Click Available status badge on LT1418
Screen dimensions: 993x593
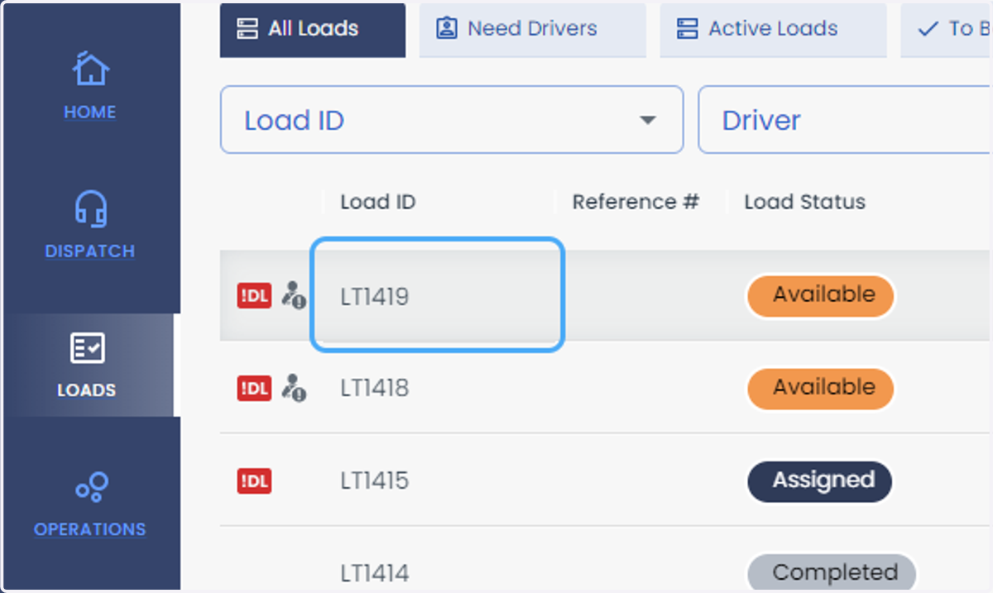point(821,388)
